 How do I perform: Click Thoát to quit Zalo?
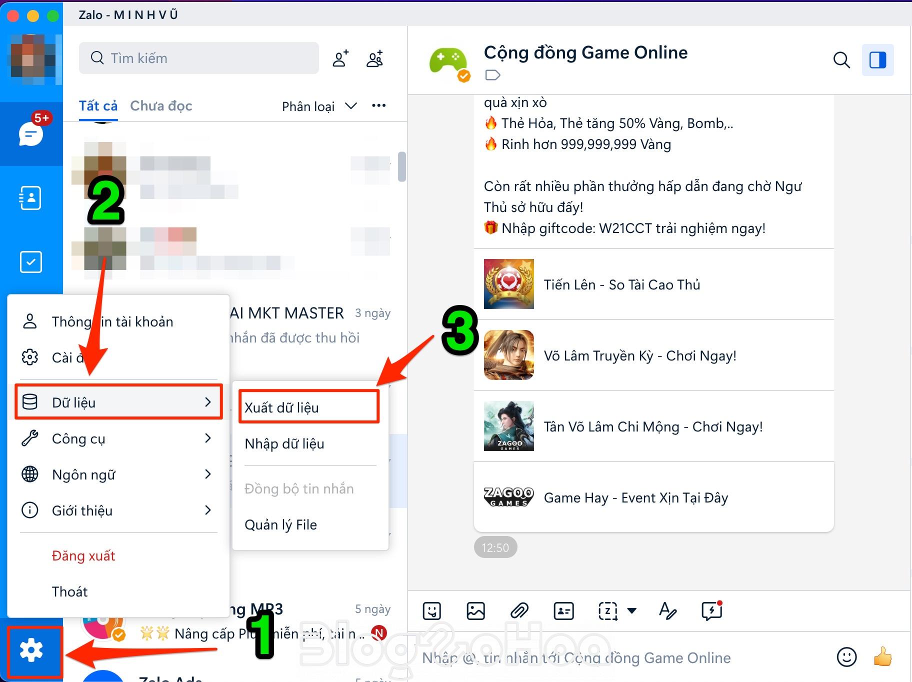(69, 592)
